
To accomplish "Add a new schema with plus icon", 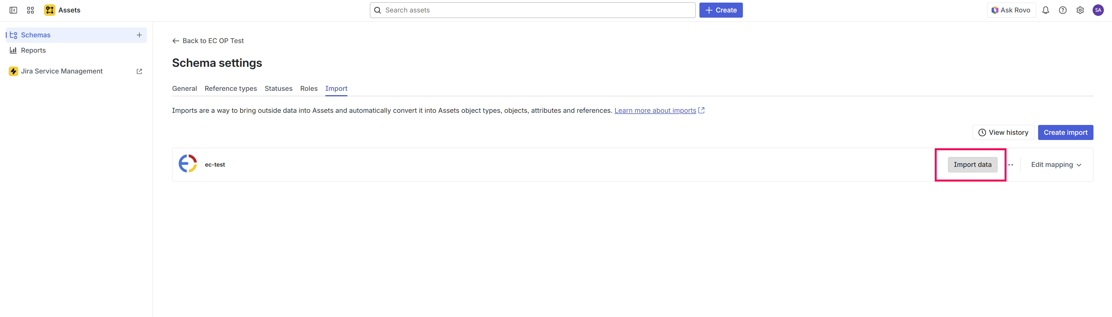I will [139, 35].
